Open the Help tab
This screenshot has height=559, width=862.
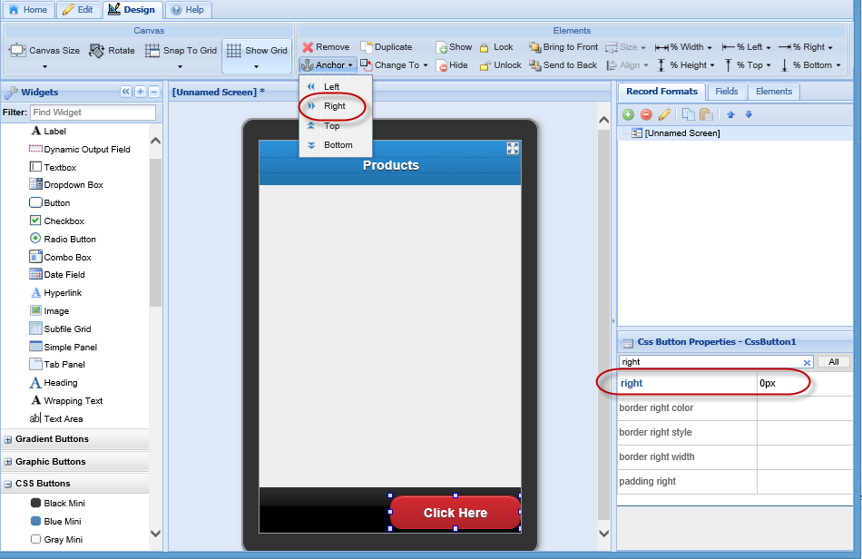point(188,9)
